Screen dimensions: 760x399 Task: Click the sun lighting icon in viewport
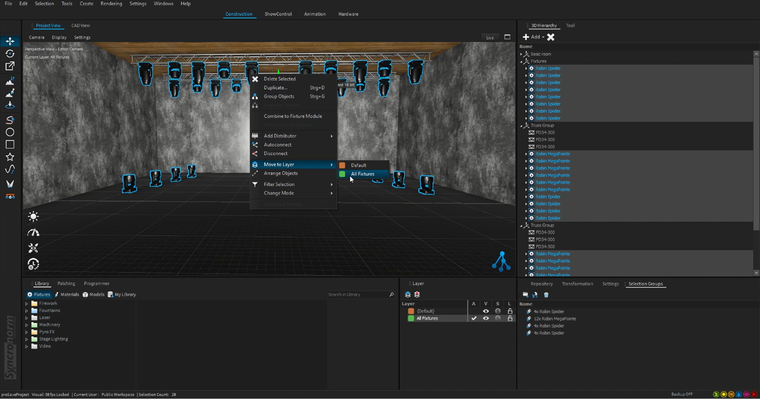(33, 217)
